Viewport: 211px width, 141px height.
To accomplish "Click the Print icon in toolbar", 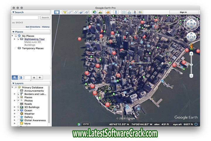I will 129,12.
